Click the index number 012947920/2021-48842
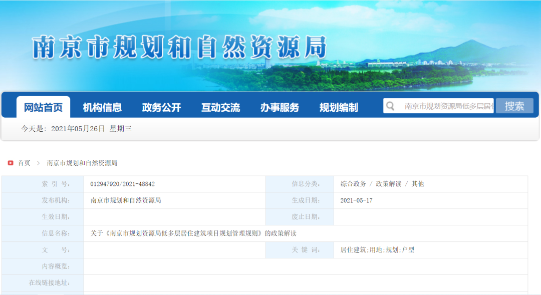The height and width of the screenshot is (295, 541). [x=122, y=184]
